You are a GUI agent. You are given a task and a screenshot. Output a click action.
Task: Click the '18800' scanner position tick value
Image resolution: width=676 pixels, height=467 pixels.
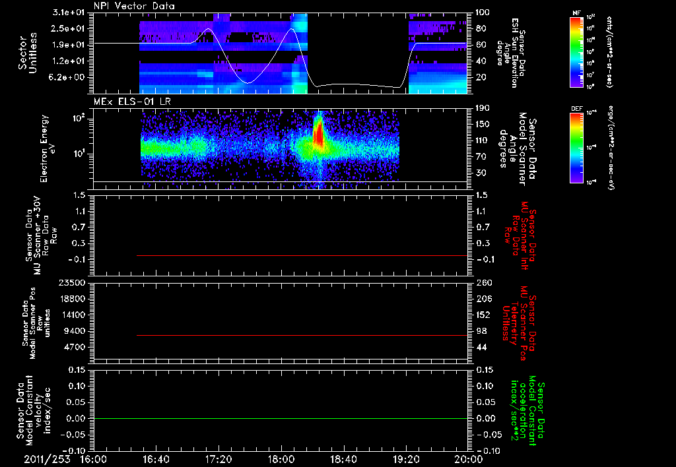click(x=72, y=299)
